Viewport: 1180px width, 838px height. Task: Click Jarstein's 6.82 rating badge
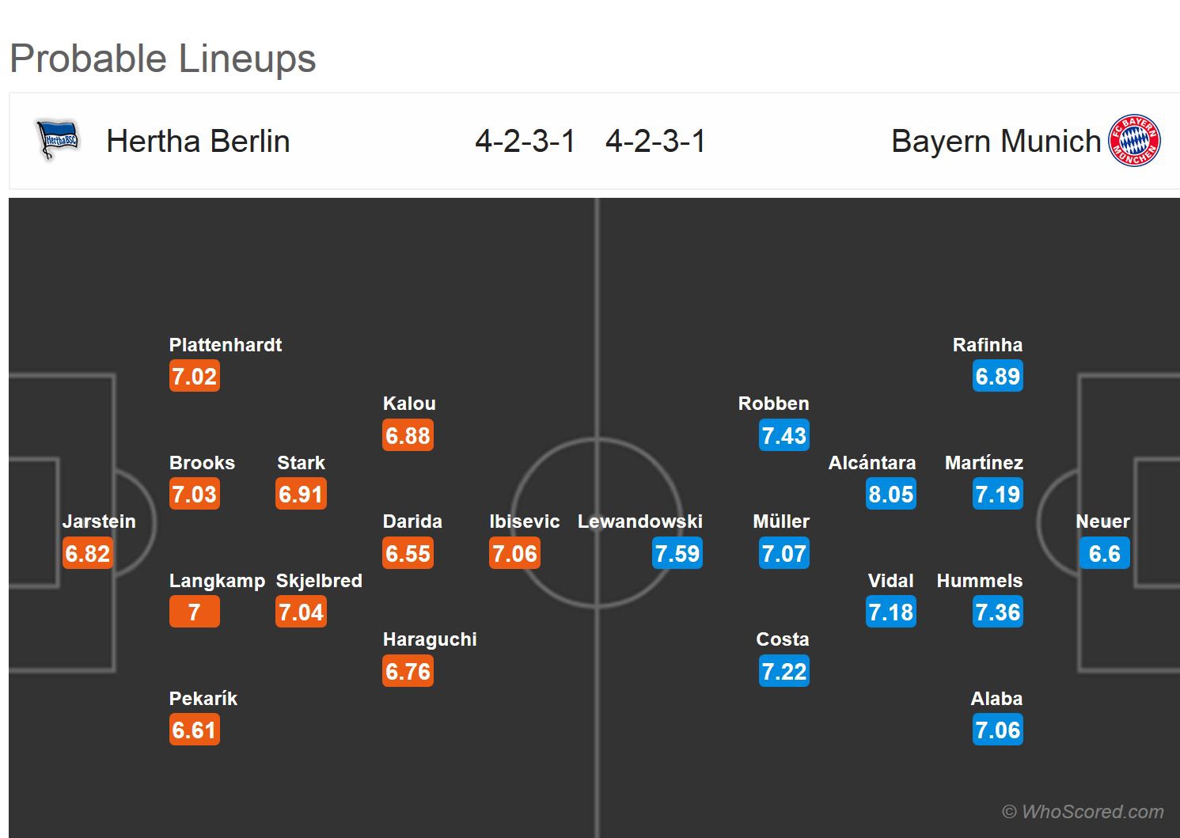point(88,553)
